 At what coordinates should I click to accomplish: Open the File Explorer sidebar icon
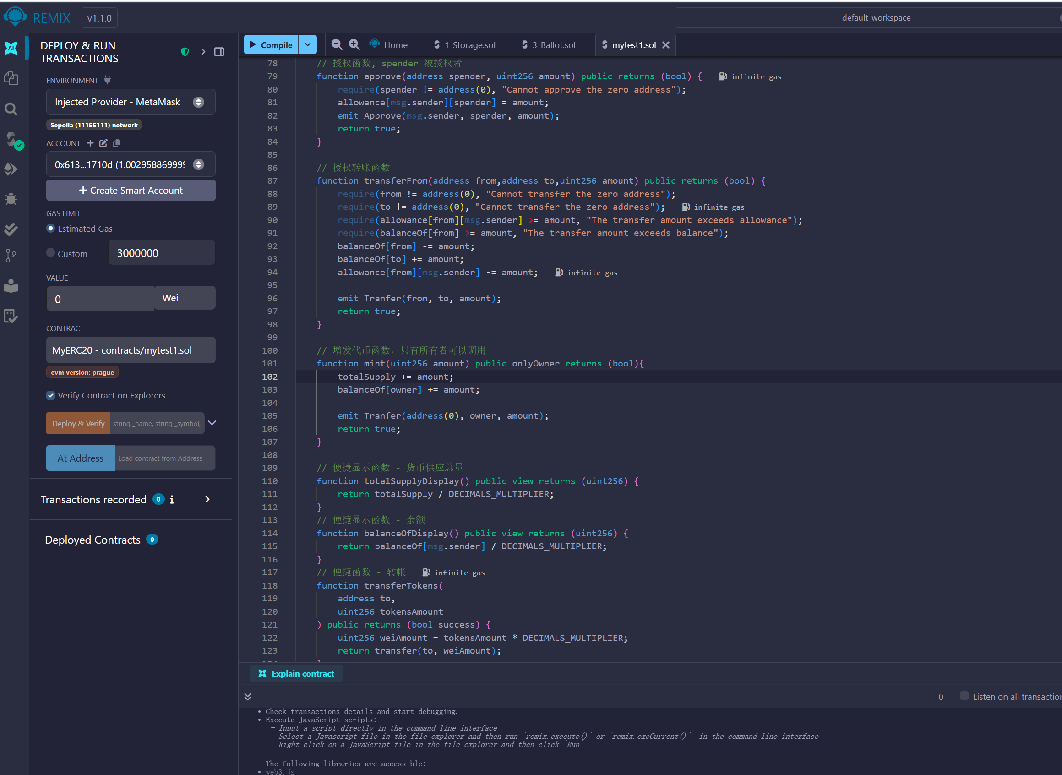click(11, 78)
